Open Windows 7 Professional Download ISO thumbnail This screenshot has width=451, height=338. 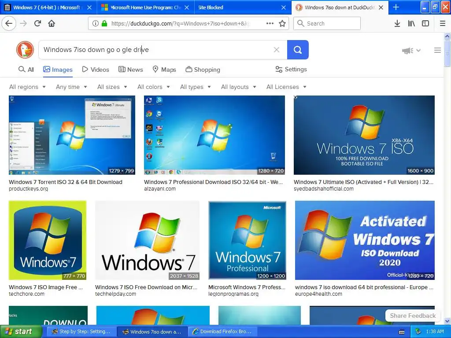pos(214,135)
